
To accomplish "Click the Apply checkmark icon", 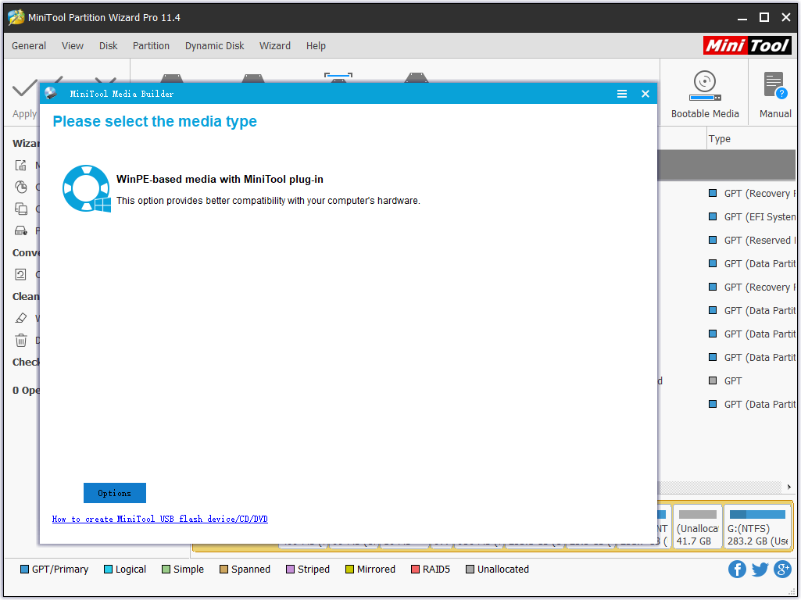I will tap(24, 87).
